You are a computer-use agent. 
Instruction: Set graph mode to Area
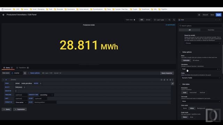[x=192, y=117]
